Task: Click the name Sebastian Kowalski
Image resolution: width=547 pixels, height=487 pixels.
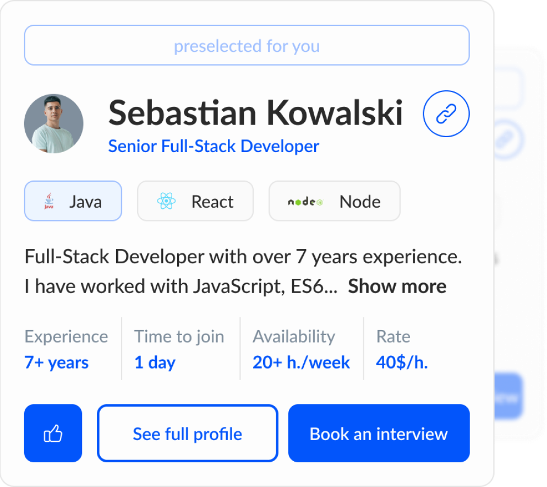Action: coord(255,113)
